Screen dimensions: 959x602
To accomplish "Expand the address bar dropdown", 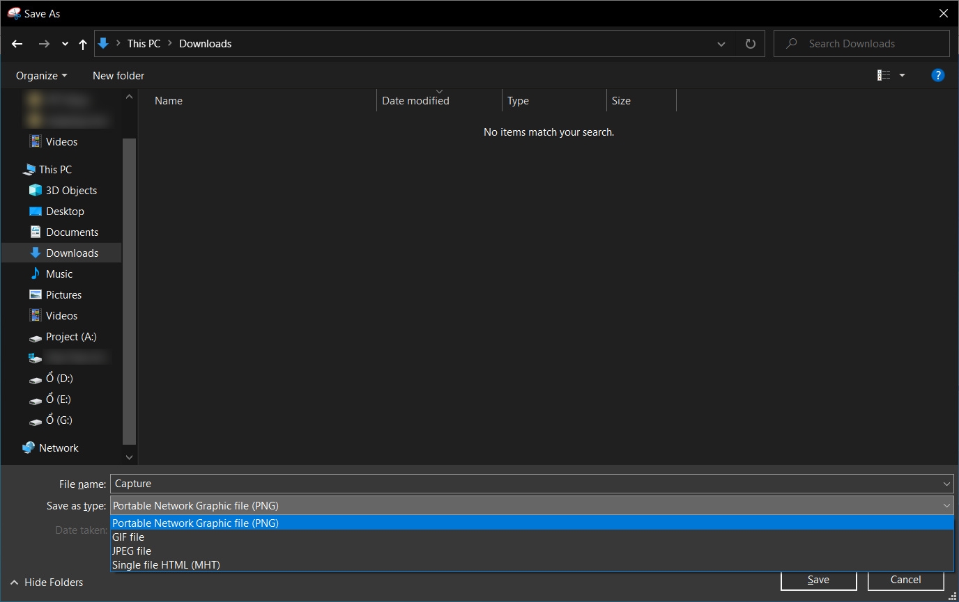I will 721,43.
